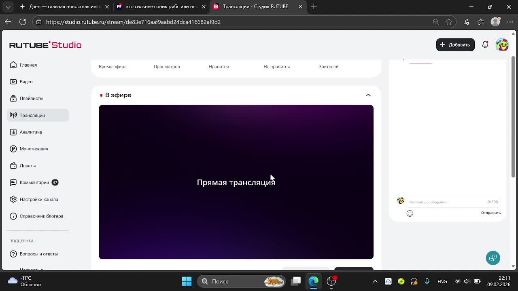
Task: Open Windows Start menu
Action: [x=187, y=281]
